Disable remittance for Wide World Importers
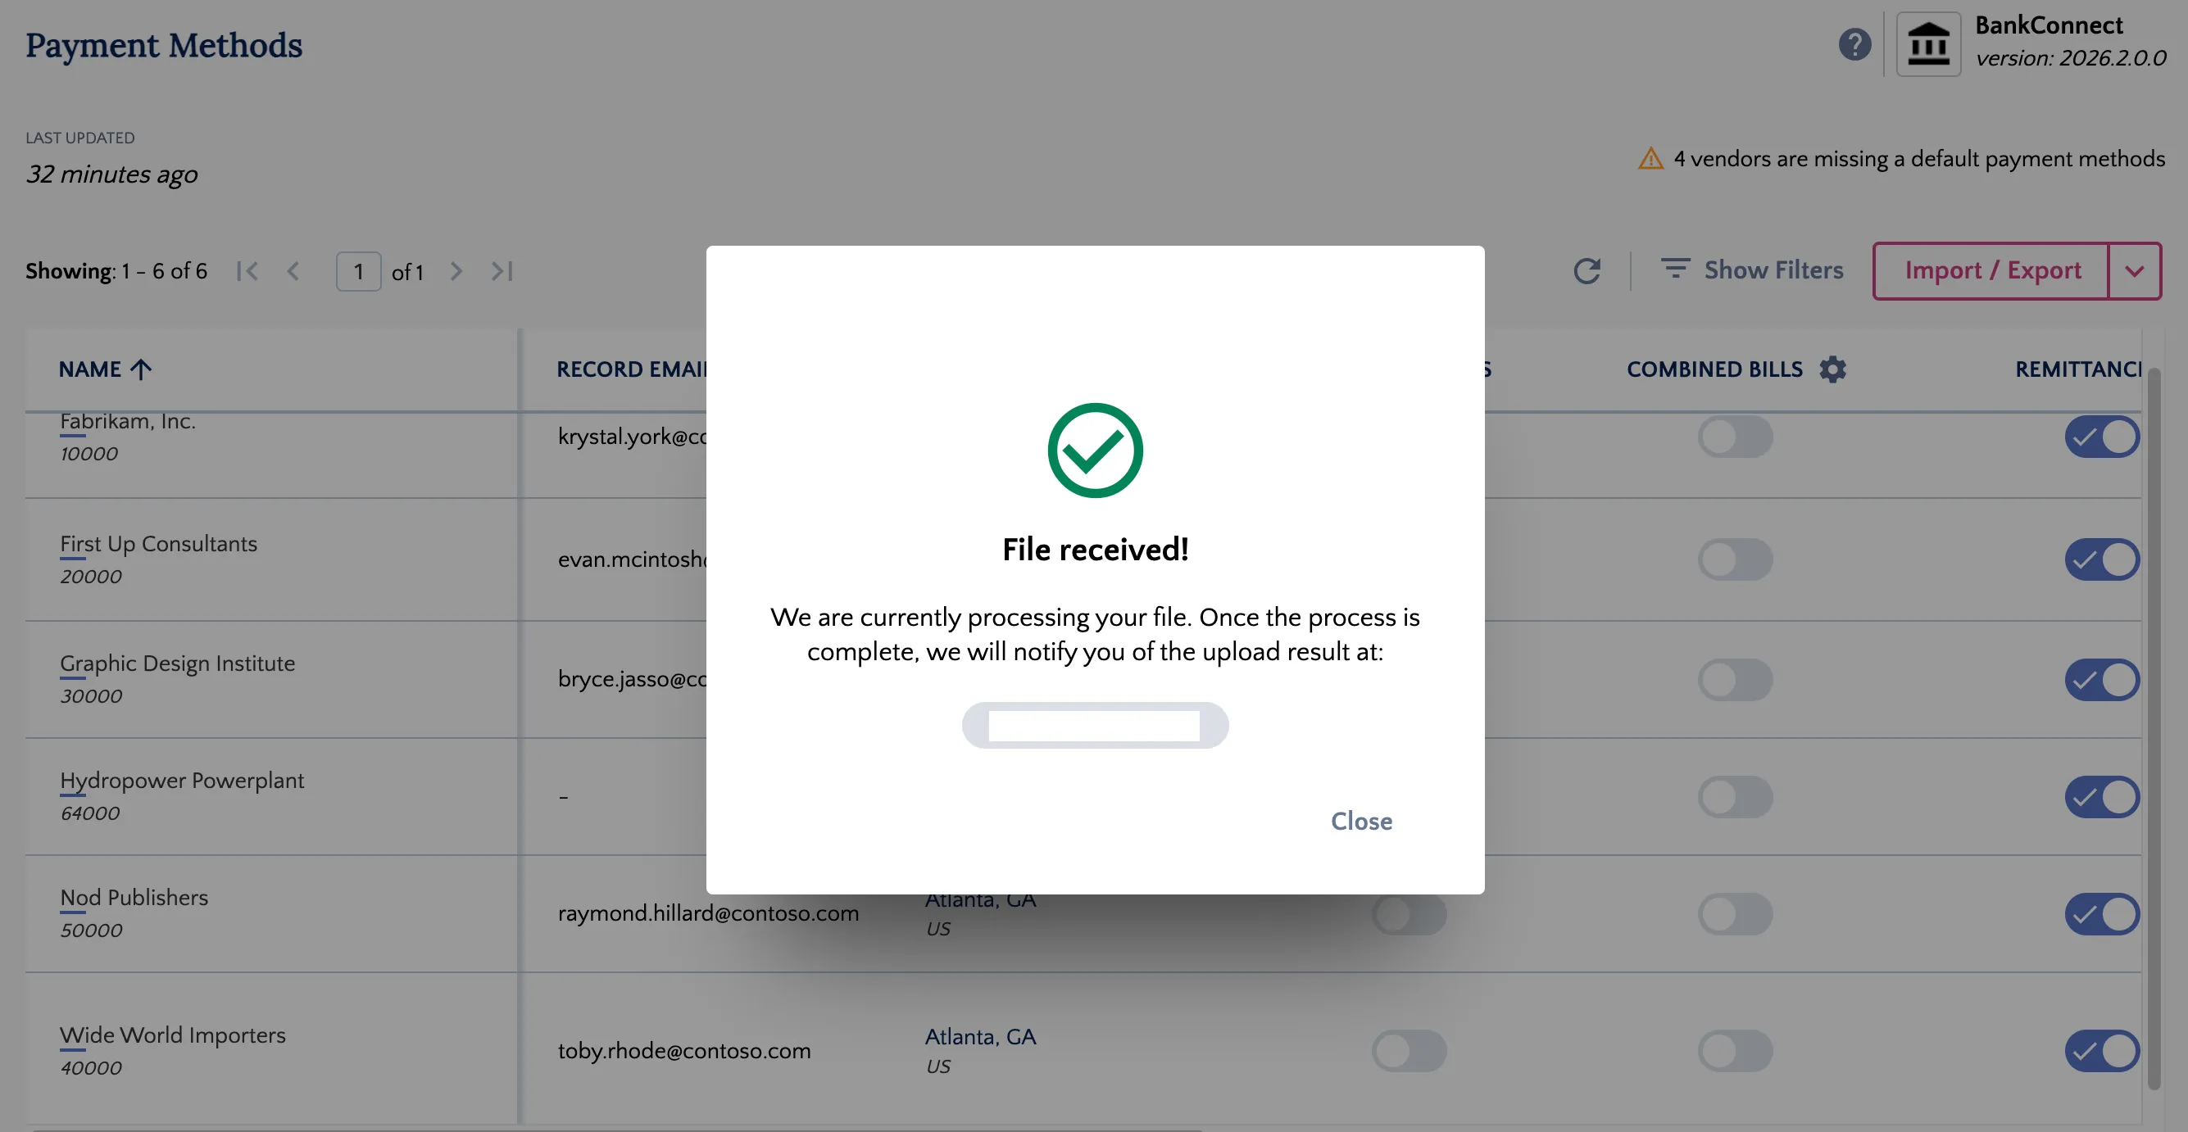The width and height of the screenshot is (2188, 1132). tap(2101, 1052)
